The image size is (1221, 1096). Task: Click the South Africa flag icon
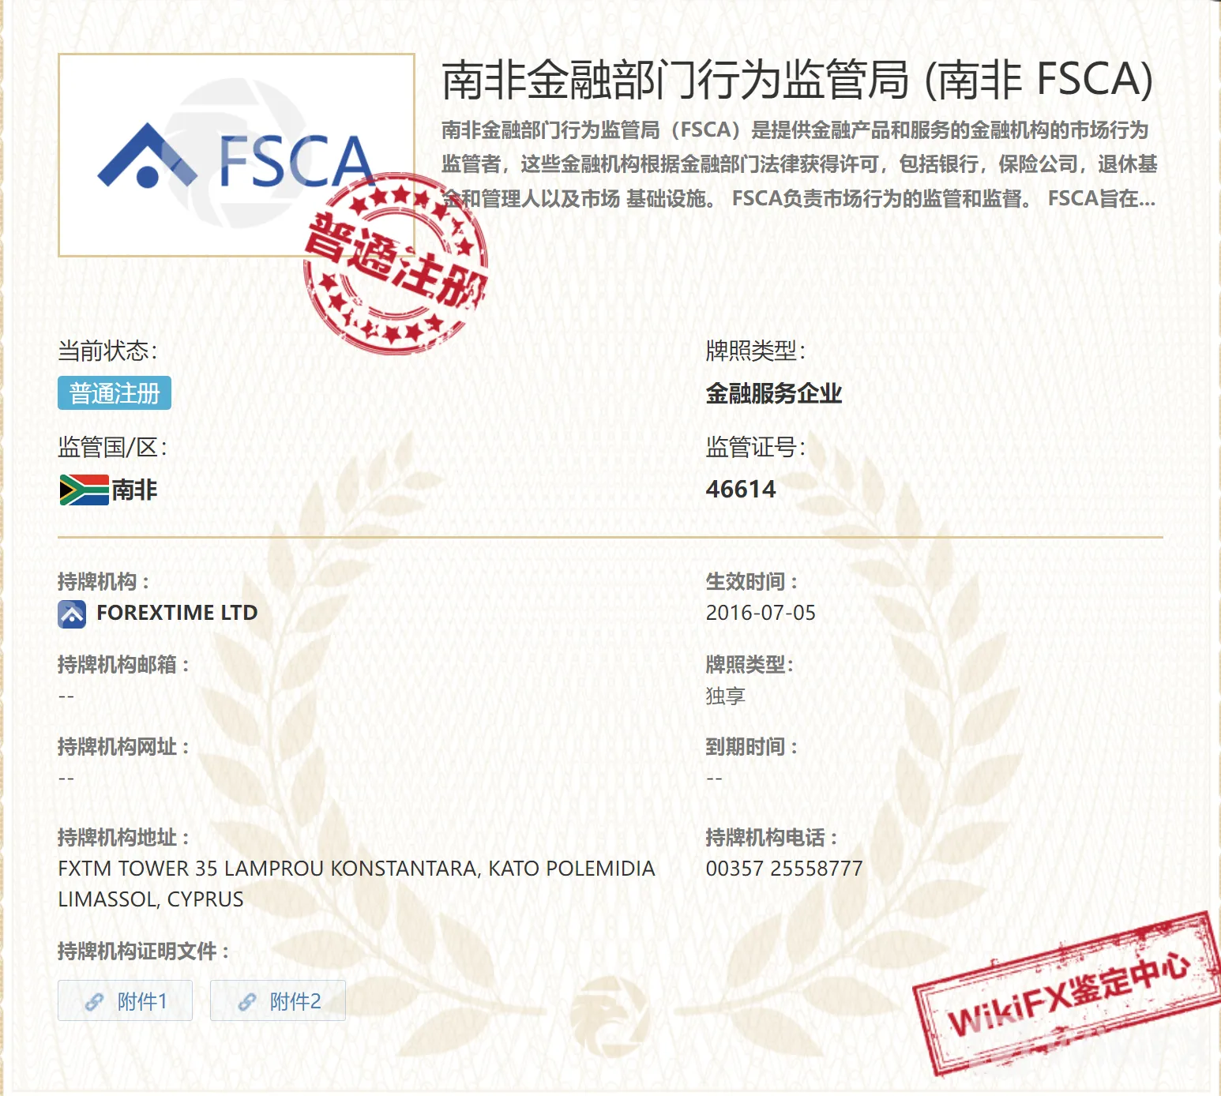tap(84, 490)
